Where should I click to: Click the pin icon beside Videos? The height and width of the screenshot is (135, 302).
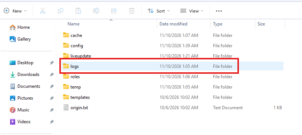click(52, 122)
